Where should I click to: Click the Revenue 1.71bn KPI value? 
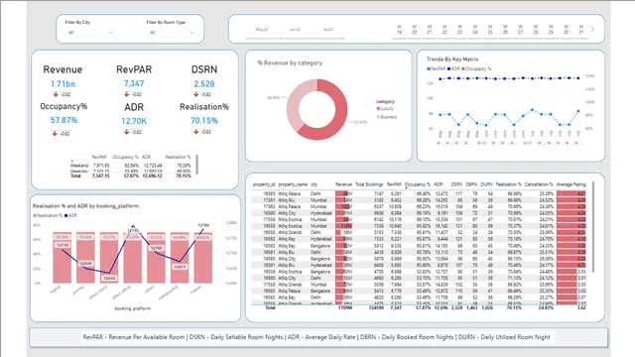[x=63, y=83]
